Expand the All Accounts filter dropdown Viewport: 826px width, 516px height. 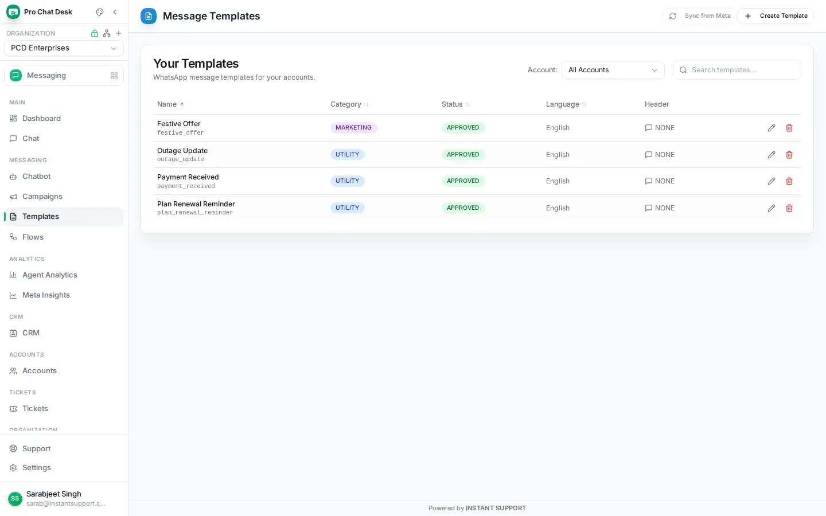click(x=613, y=70)
